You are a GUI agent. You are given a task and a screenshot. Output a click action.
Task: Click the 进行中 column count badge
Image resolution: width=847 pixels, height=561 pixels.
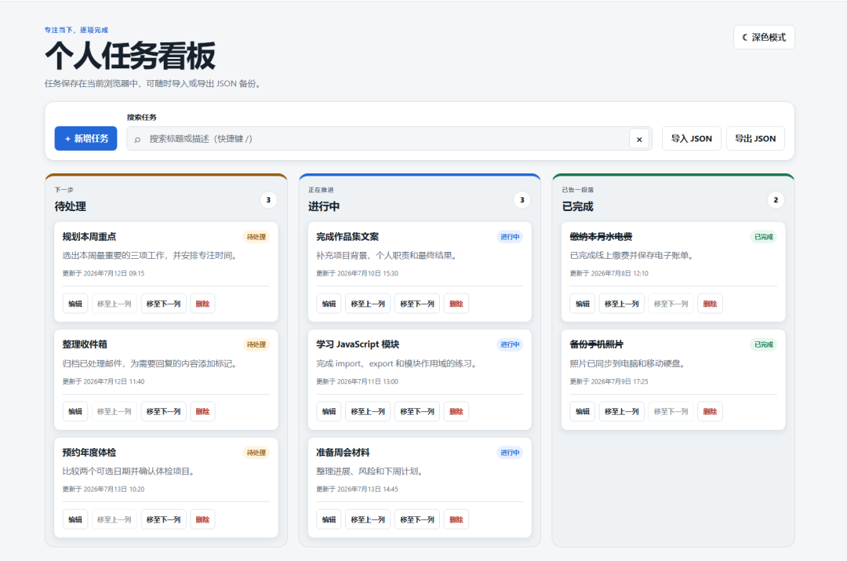522,200
